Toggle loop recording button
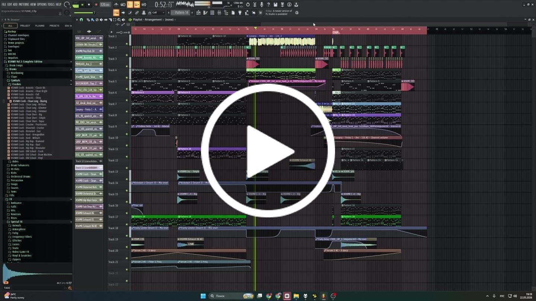Viewport: 536px width, 301px height. [144, 4]
